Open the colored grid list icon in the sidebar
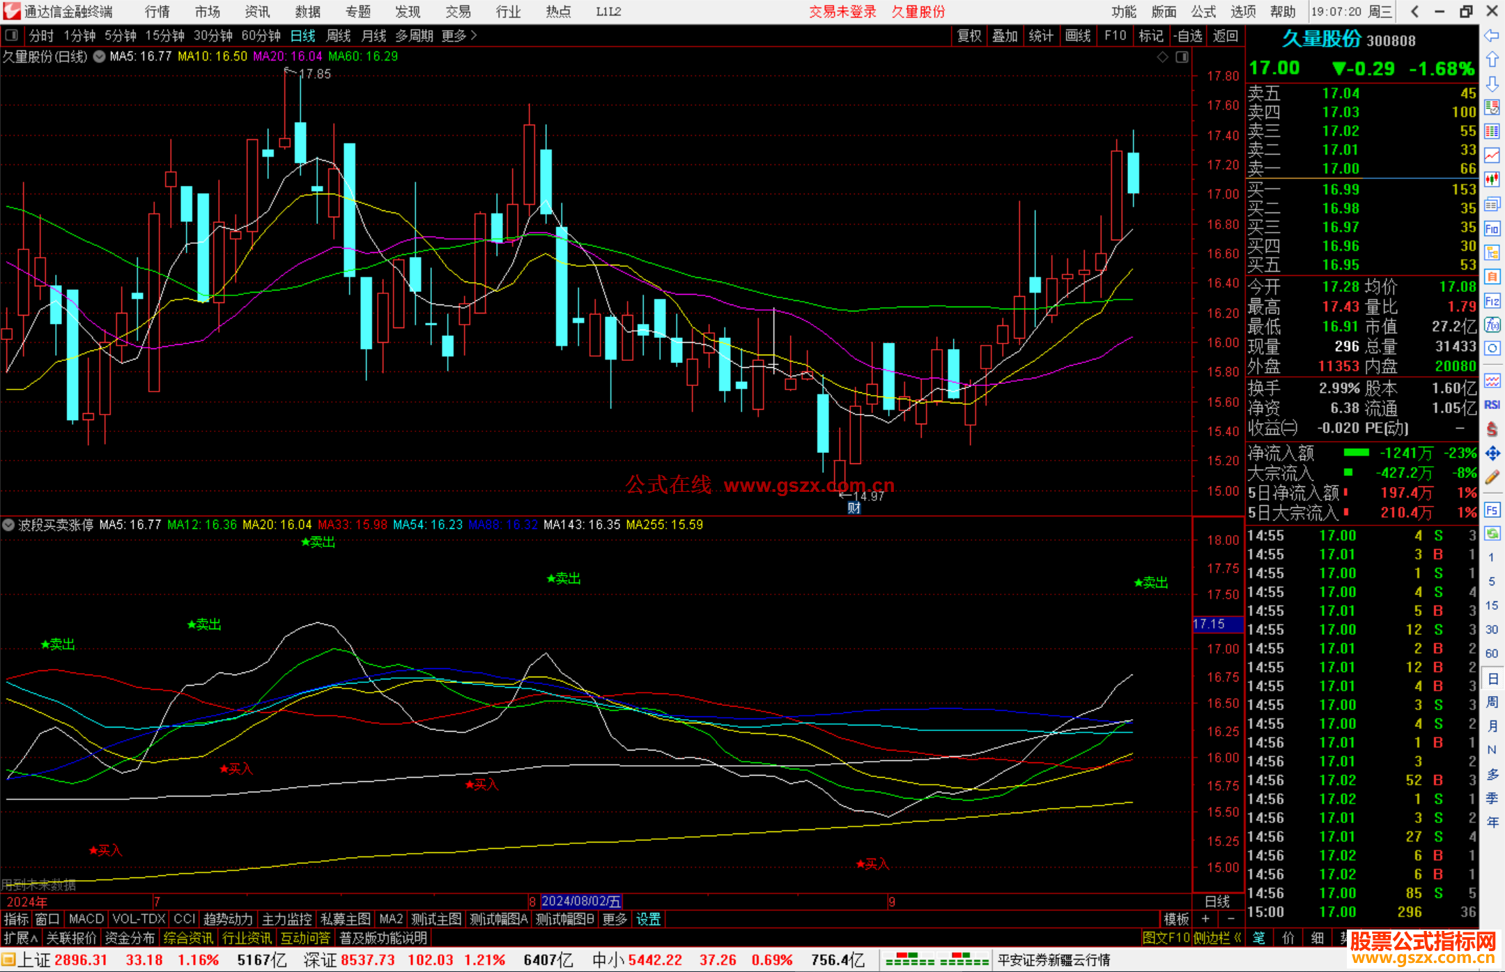 (x=1492, y=132)
